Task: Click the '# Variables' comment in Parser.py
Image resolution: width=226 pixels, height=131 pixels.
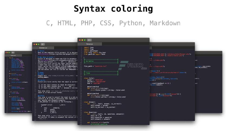Action: 89,61
